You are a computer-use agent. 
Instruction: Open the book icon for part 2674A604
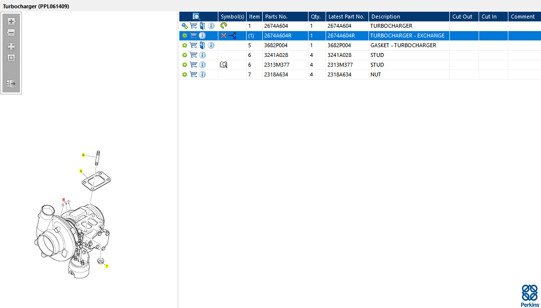[203, 26]
